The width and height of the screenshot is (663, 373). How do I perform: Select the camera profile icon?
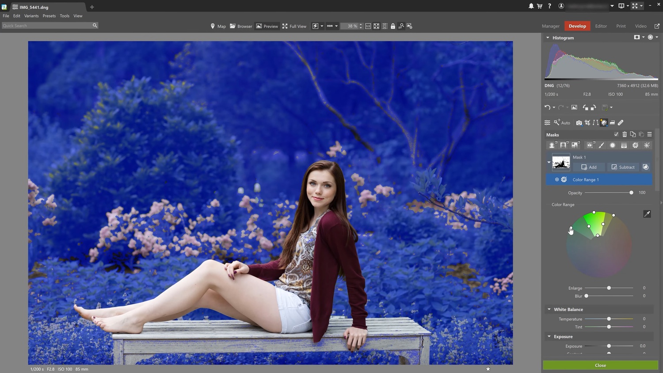(579, 122)
